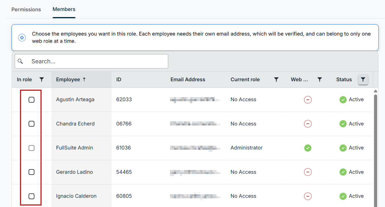
Task: Click Chandra Echerd's red no-access icon
Action: (308, 124)
